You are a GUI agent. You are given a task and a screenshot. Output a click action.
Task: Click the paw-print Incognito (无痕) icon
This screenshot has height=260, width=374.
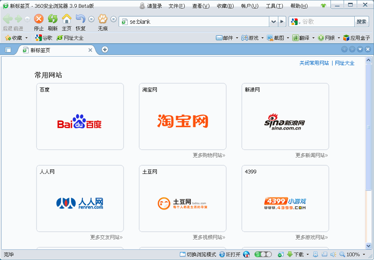(103, 18)
